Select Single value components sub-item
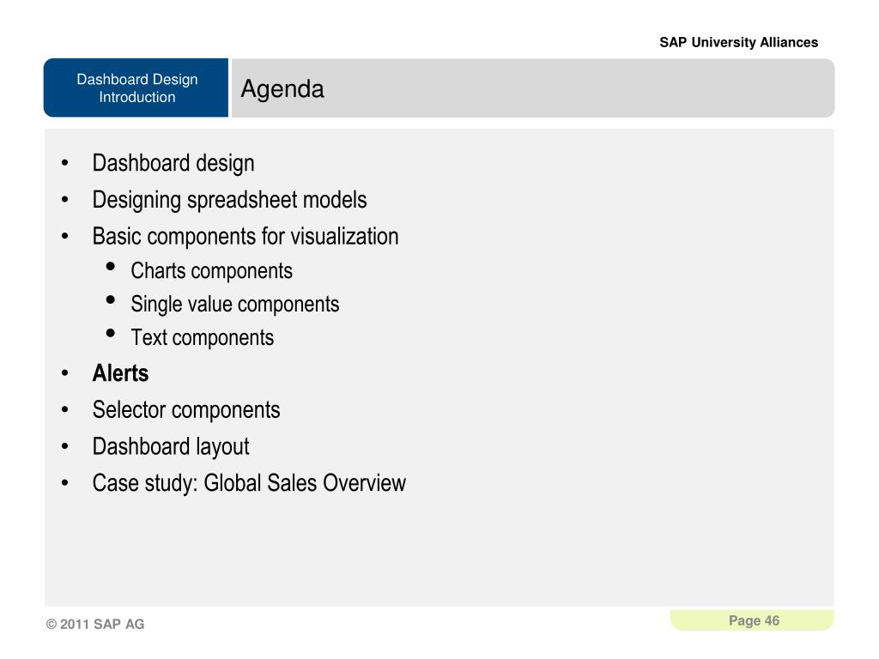The image size is (879, 659). 235,305
